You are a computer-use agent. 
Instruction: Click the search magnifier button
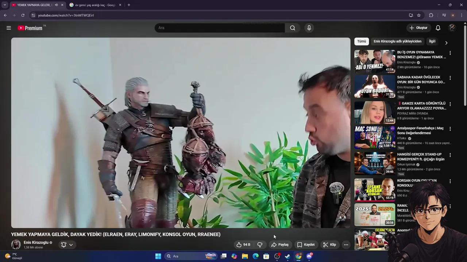[x=293, y=28]
